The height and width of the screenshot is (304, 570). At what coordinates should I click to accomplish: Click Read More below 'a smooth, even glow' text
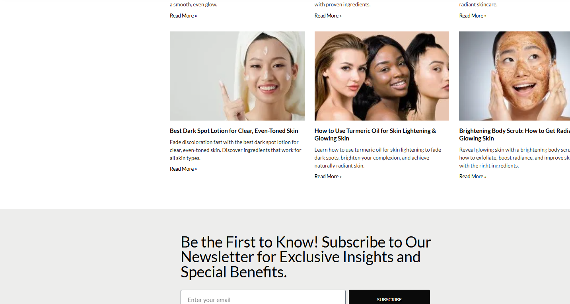(x=183, y=16)
